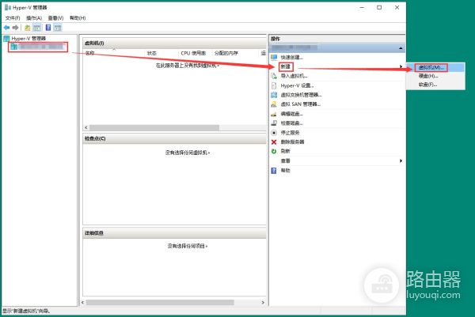Click the Forward arrow in the toolbar
The width and height of the screenshot is (475, 317).
15,27
